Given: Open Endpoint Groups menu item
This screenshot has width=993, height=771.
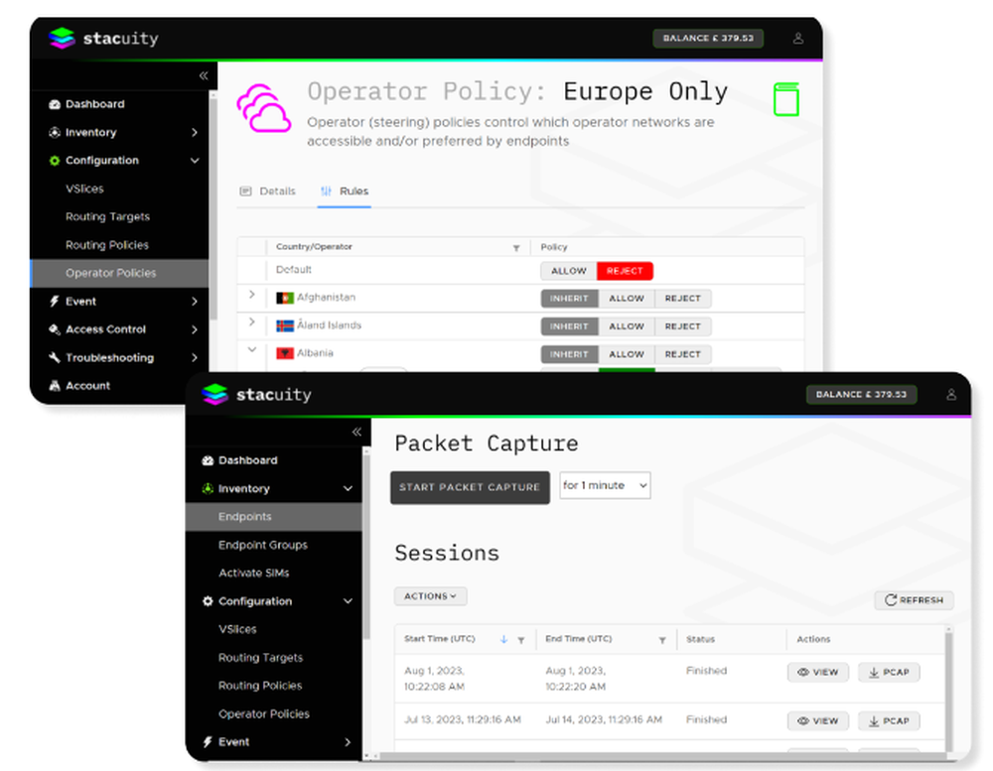Looking at the screenshot, I should tap(263, 545).
